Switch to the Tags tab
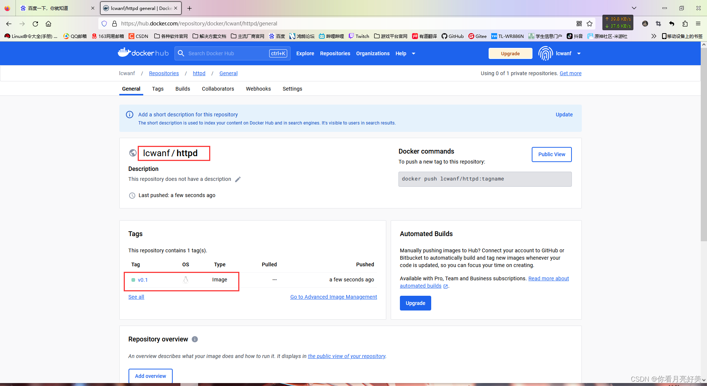Image resolution: width=707 pixels, height=386 pixels. coord(158,89)
